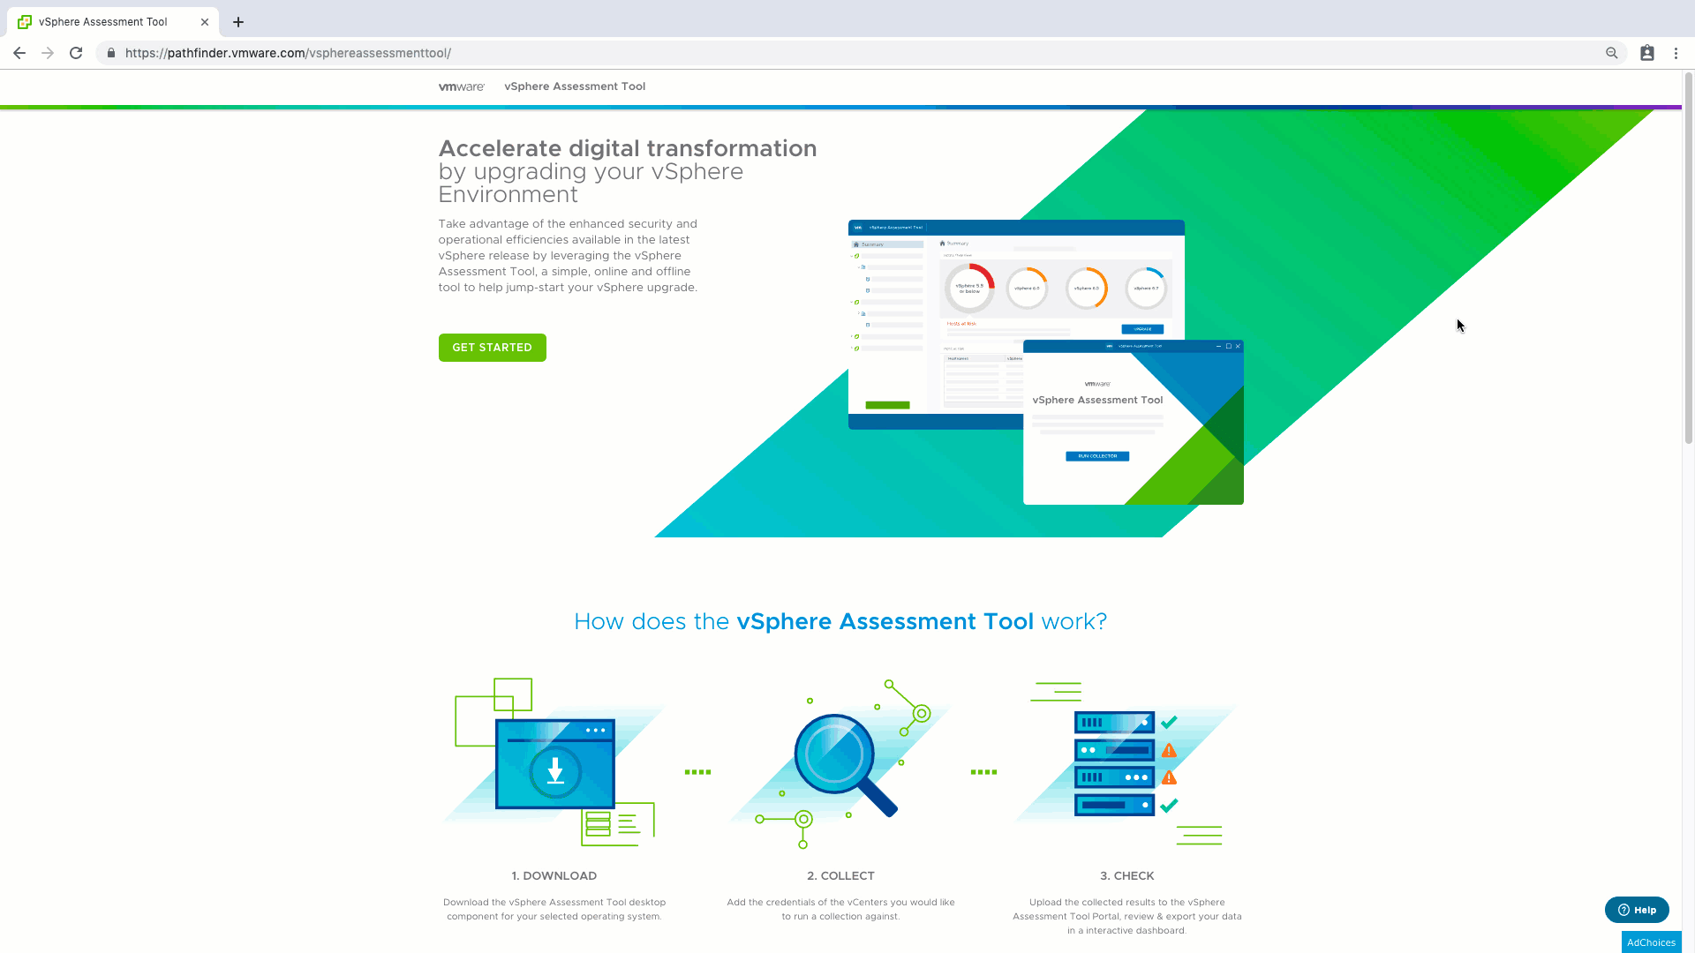Click vSphere Assessment Tool header title
Image resolution: width=1695 pixels, height=953 pixels.
[x=575, y=86]
